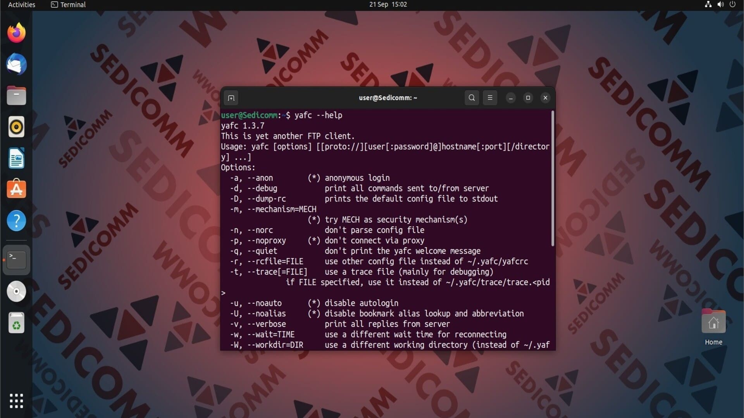
Task: Select the Terminal icon in dock
Action: 16,260
